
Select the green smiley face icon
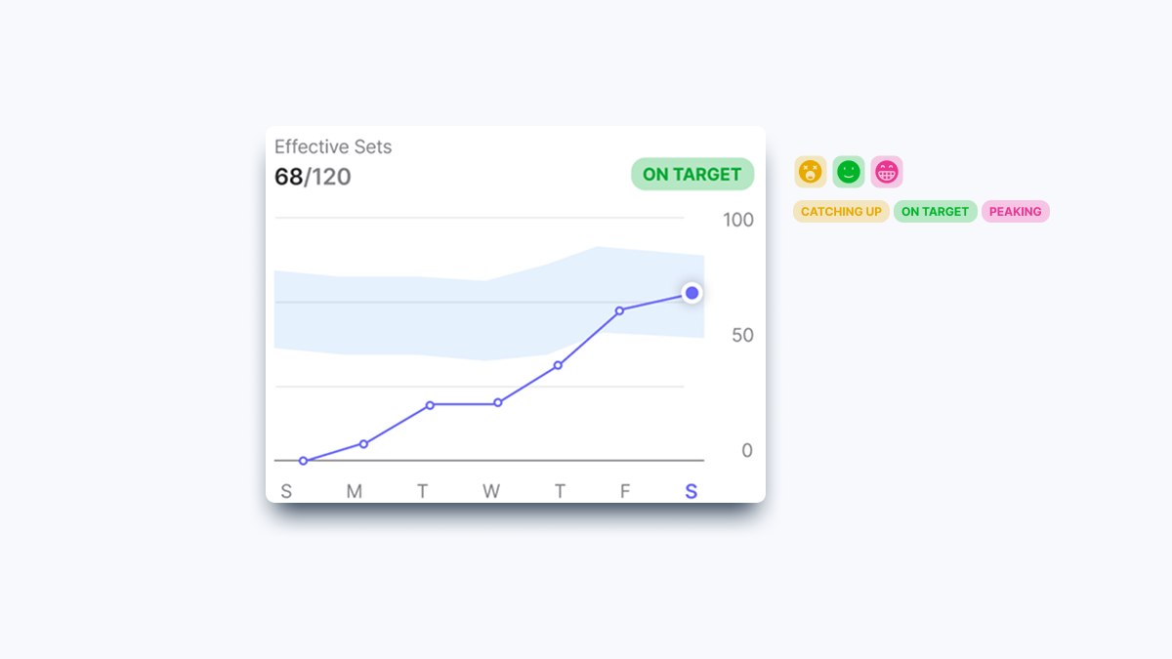click(849, 172)
